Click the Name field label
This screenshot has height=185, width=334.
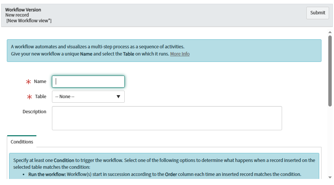pos(40,82)
